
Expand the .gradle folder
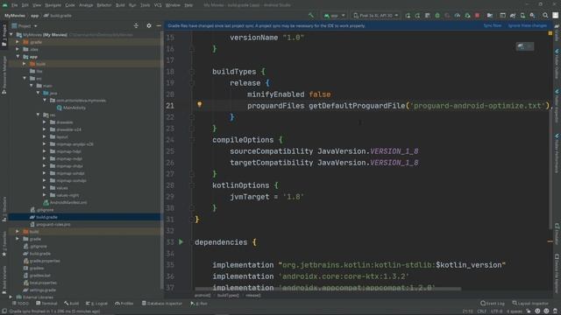[x=18, y=42]
